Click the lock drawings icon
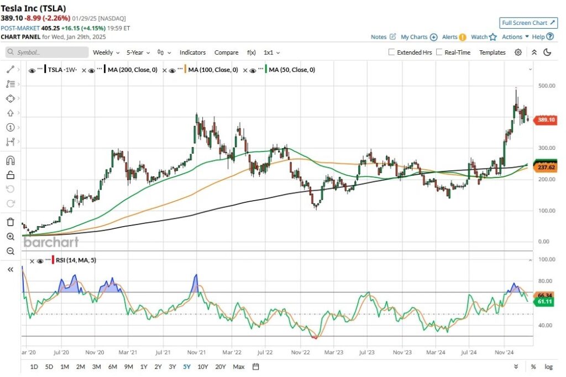Image resolution: width=566 pixels, height=377 pixels. pyautogui.click(x=10, y=175)
